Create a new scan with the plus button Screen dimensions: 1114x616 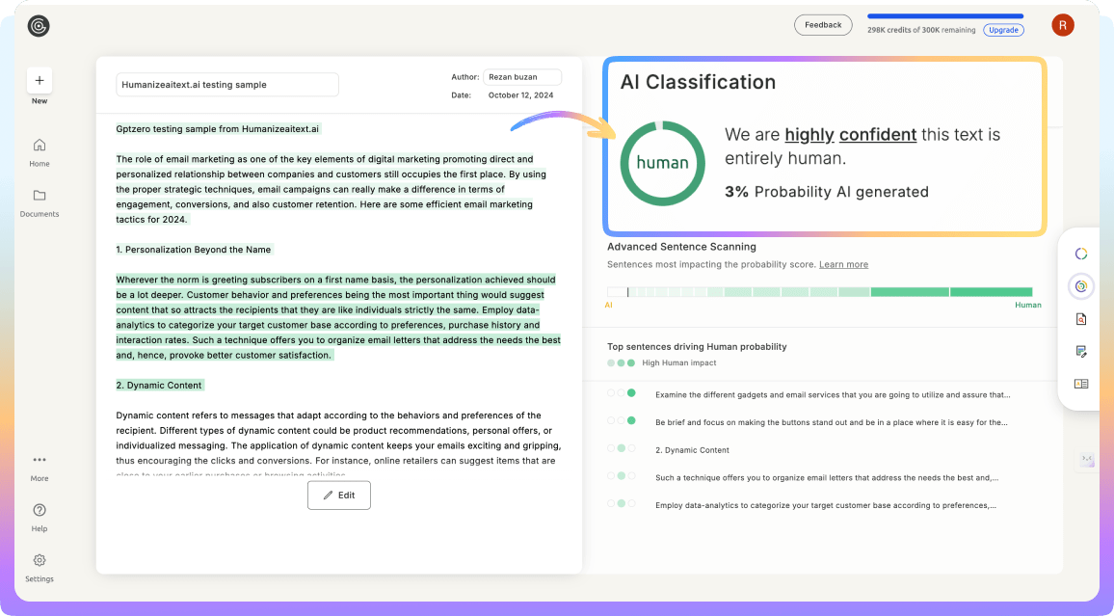click(x=40, y=80)
